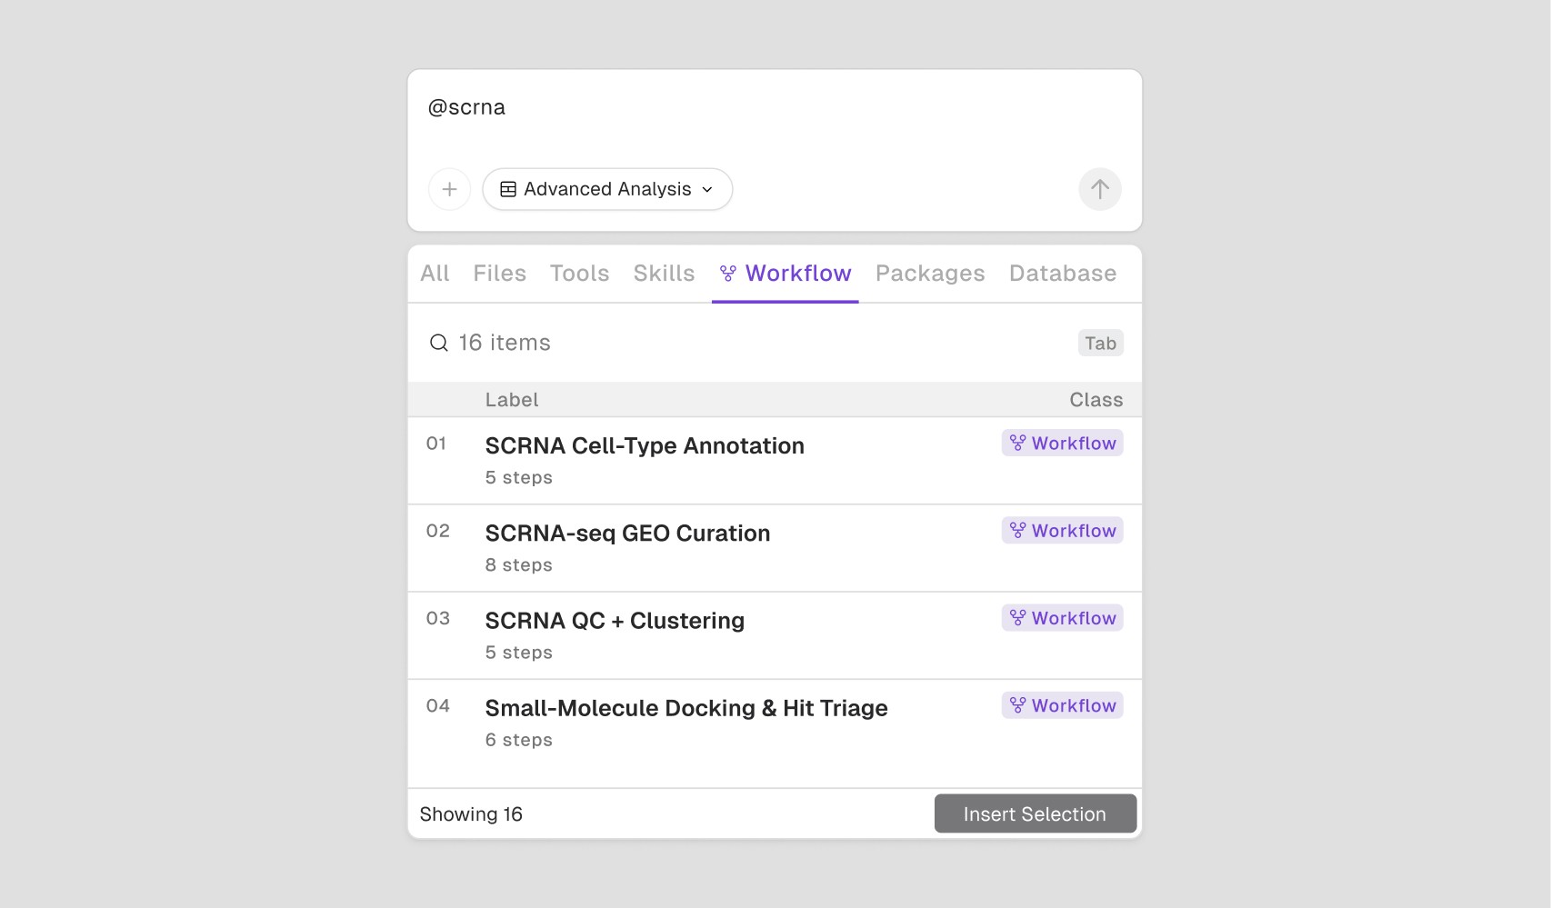
Task: Click the plus attachment icon
Action: [449, 189]
